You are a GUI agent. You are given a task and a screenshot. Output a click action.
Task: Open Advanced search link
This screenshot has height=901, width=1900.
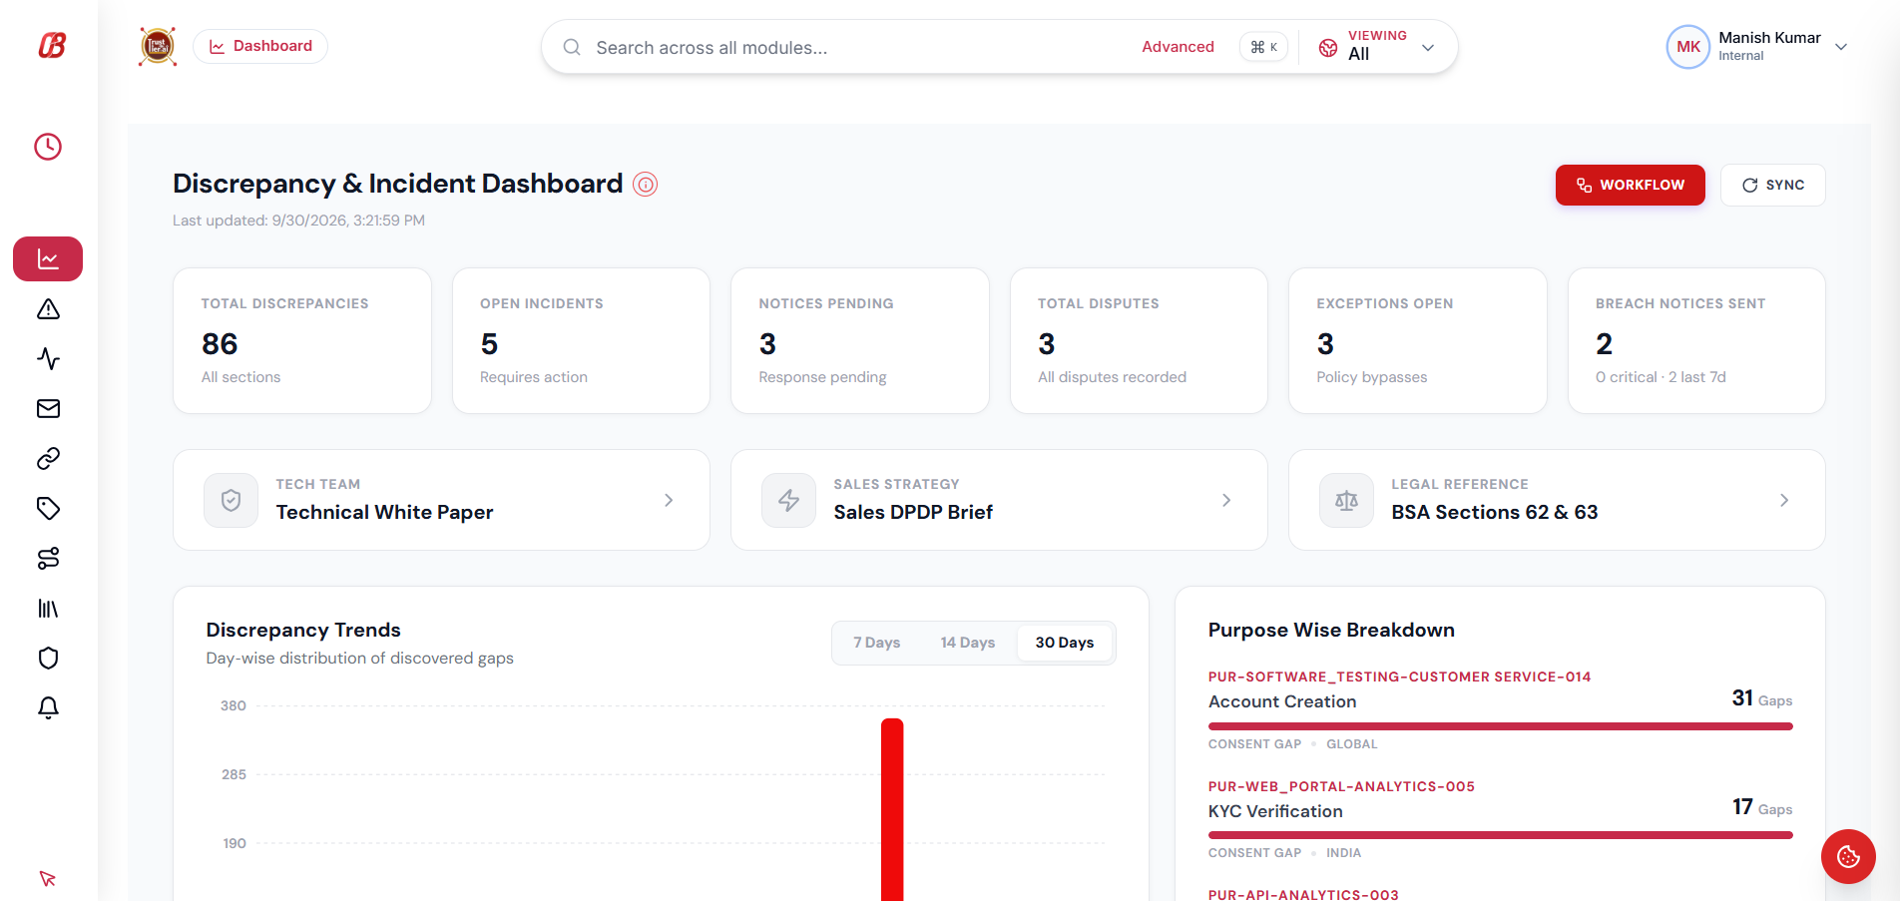click(x=1178, y=47)
